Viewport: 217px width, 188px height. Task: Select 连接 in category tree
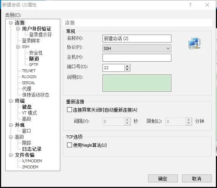[x=20, y=23]
